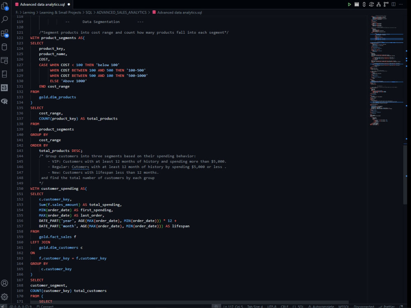Click 'Sum(f.sales_amount) AS total_spending,' line
411x308 pixels.
click(80, 205)
